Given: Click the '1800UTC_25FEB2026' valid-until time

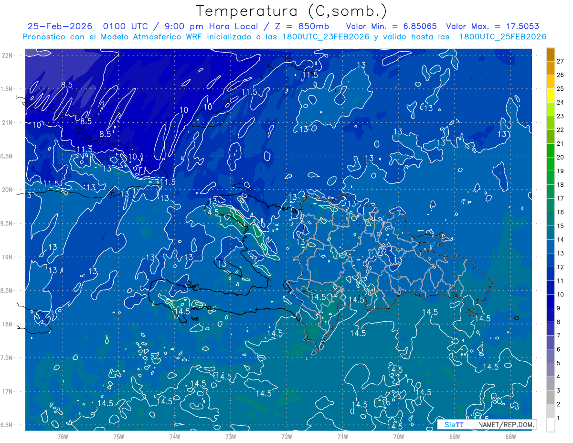Looking at the screenshot, I should click(x=503, y=37).
